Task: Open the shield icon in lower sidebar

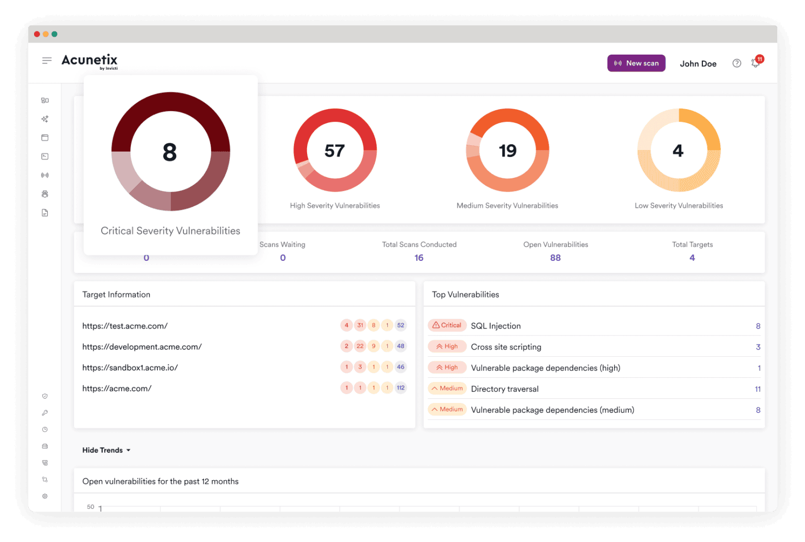Action: (45, 396)
